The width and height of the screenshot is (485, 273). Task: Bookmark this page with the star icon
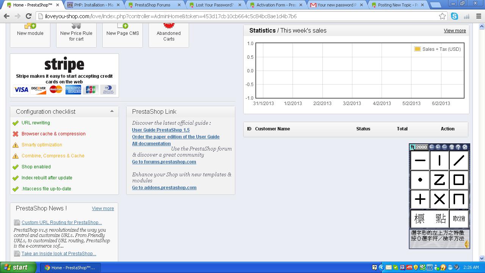[442, 16]
